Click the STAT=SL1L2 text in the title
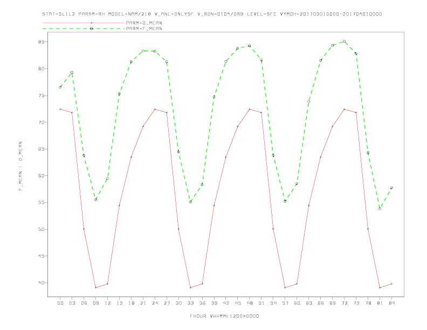 (59, 14)
